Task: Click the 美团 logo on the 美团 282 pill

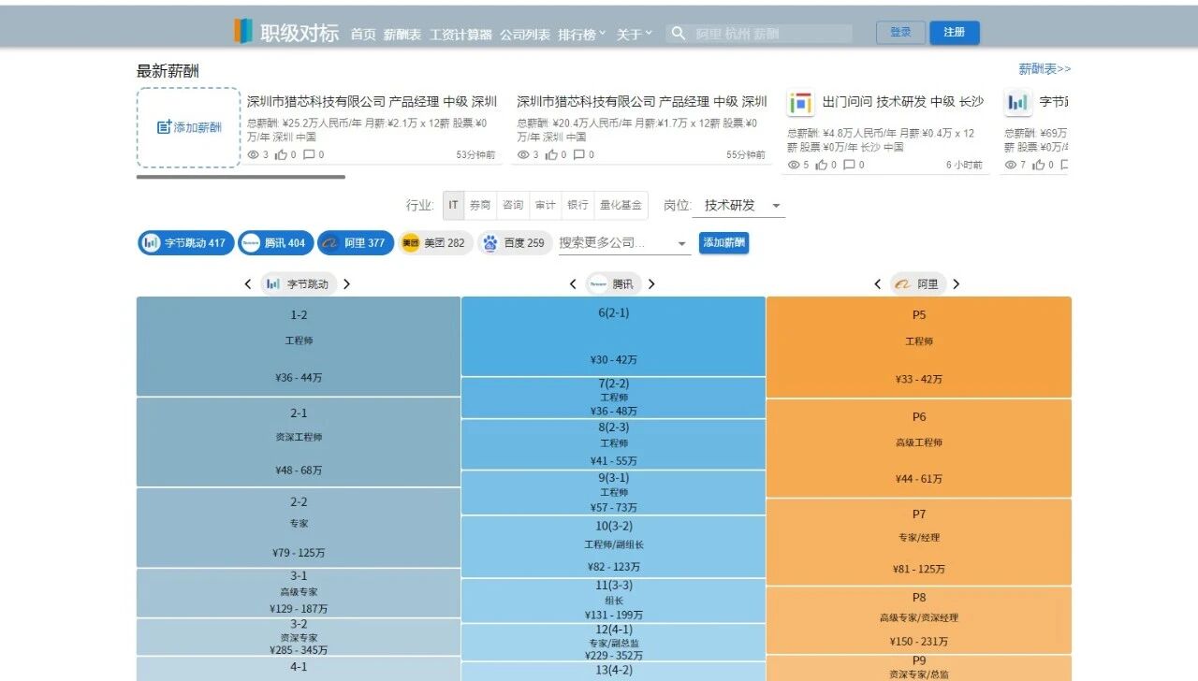Action: pos(409,242)
